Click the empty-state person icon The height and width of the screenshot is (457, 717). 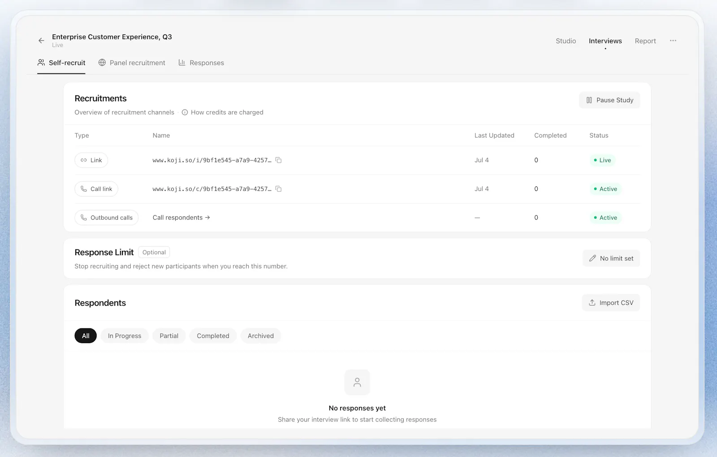click(357, 382)
